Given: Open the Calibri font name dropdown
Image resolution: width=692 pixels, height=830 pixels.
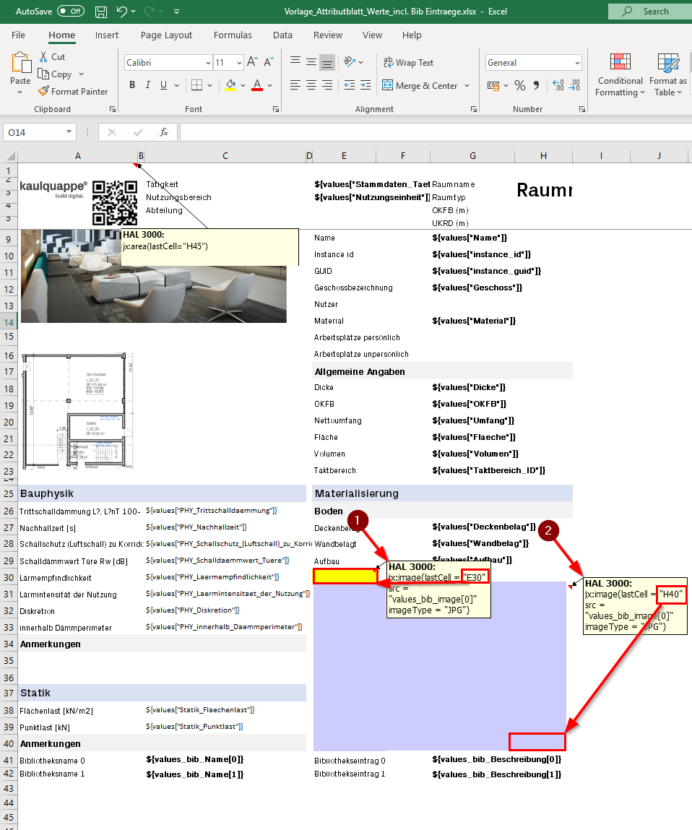Looking at the screenshot, I should pos(208,63).
